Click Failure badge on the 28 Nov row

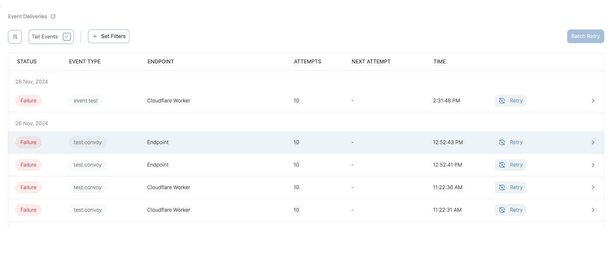click(x=28, y=101)
